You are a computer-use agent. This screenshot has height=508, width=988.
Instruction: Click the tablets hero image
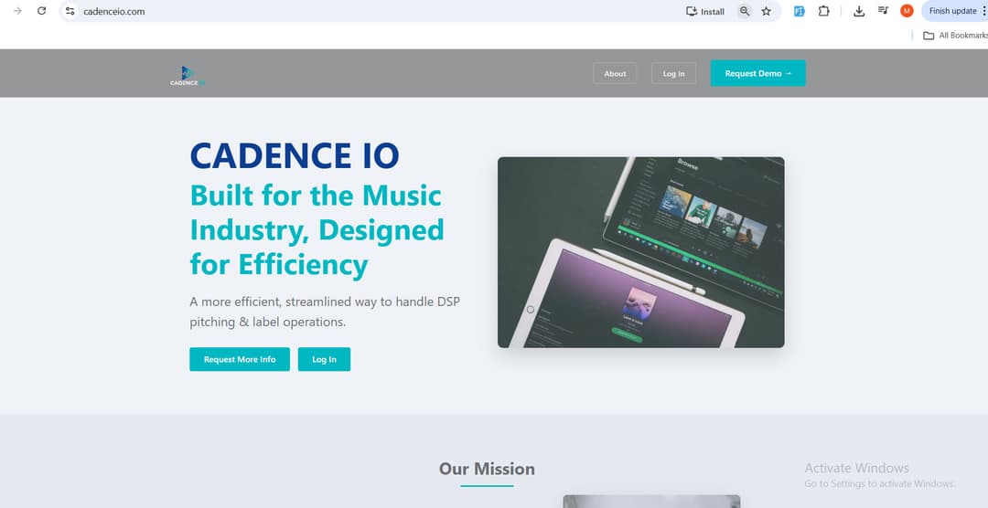tap(640, 252)
